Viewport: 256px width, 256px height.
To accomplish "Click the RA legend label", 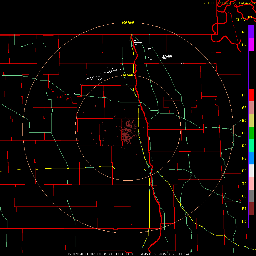I will click(244, 146).
